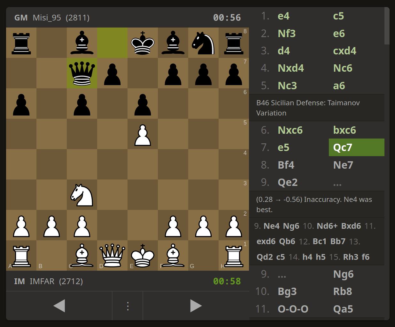Click the white queen on d1

coord(112,256)
